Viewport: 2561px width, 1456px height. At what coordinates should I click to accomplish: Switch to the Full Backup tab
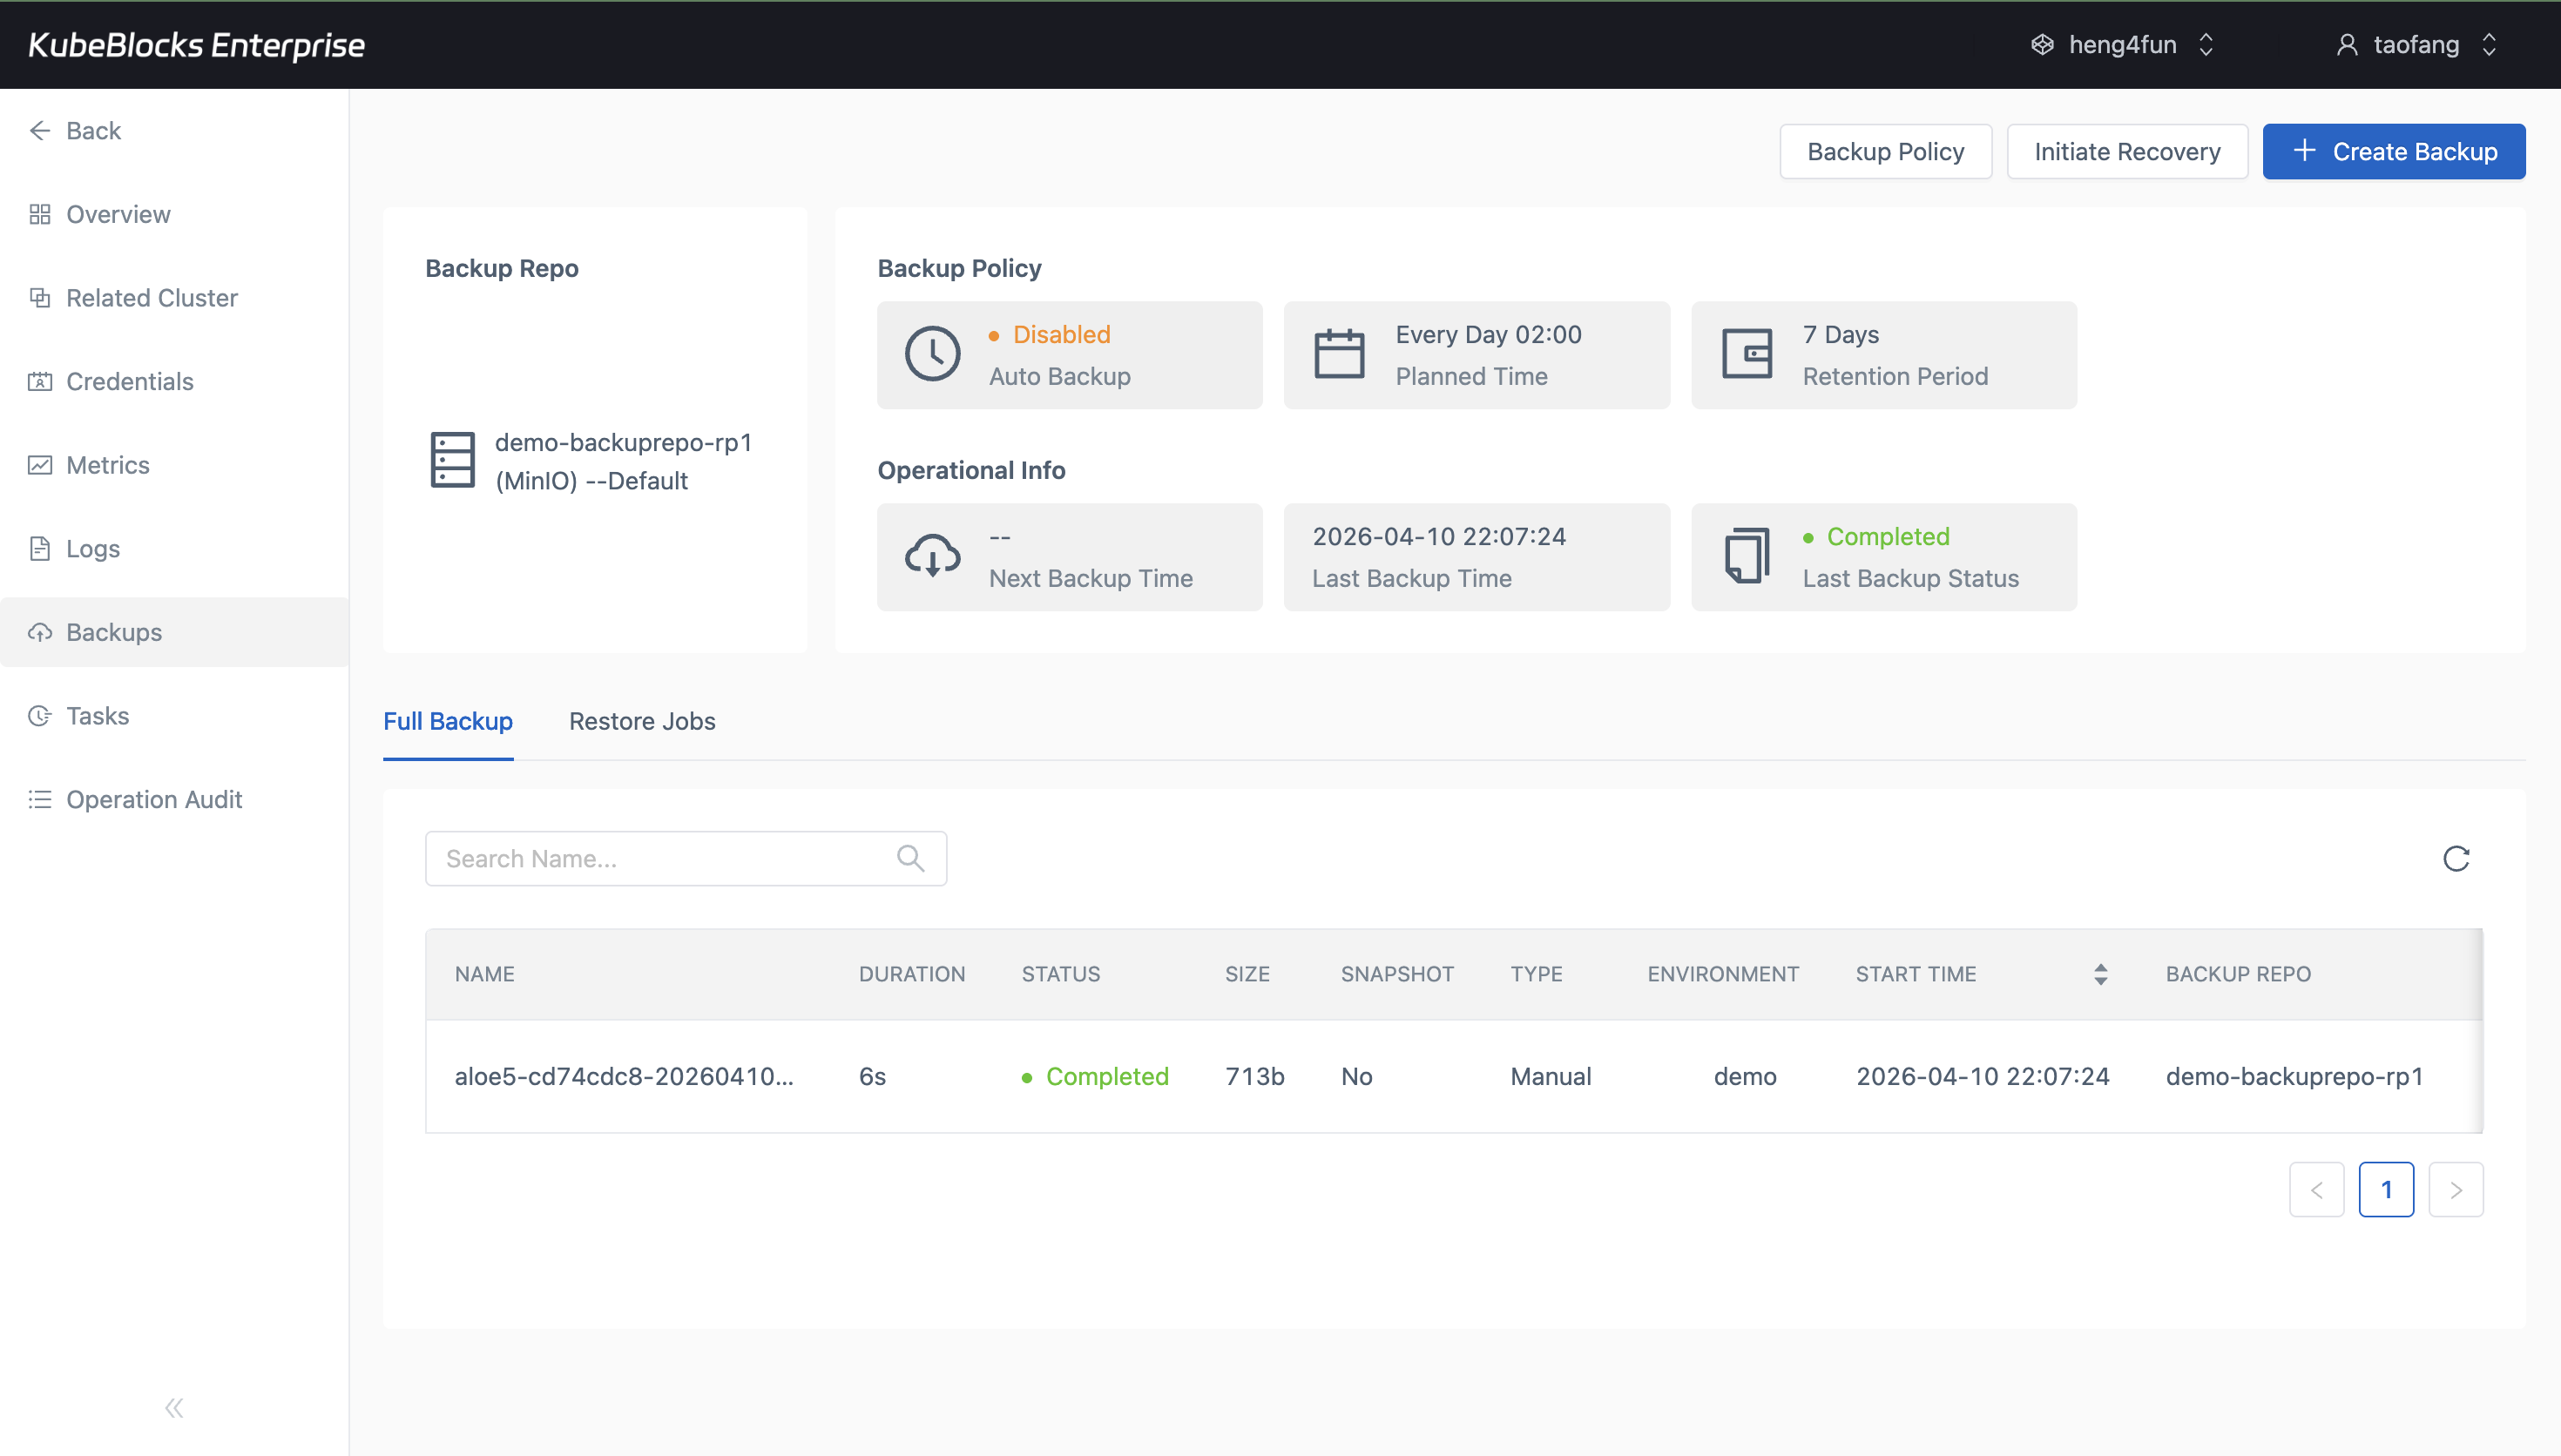coord(448,721)
